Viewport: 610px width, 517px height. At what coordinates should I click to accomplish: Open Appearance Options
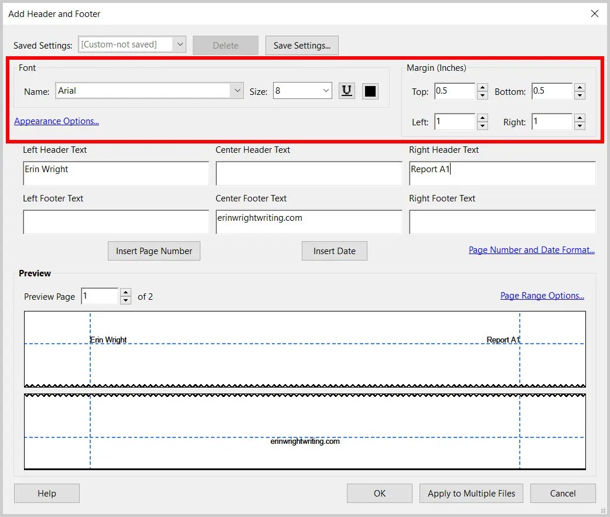click(56, 121)
